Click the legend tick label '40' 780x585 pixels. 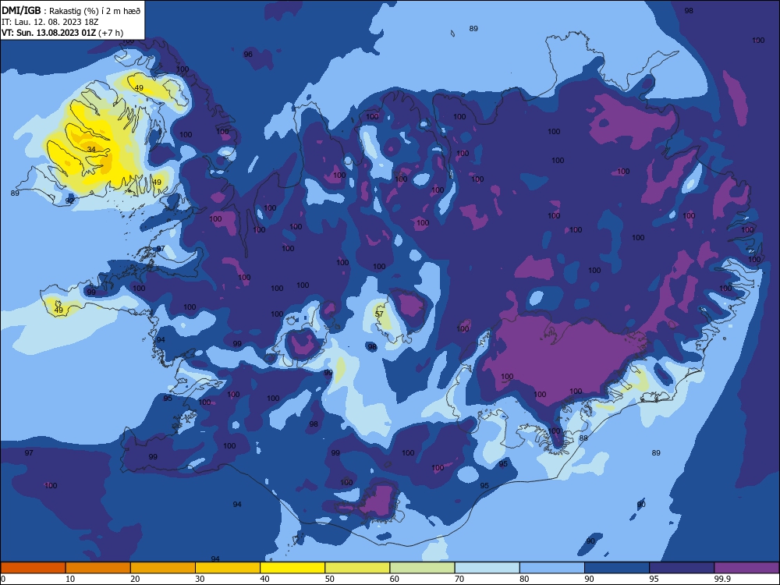pos(264,579)
